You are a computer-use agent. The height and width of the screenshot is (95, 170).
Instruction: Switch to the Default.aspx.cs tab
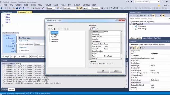tap(7, 12)
